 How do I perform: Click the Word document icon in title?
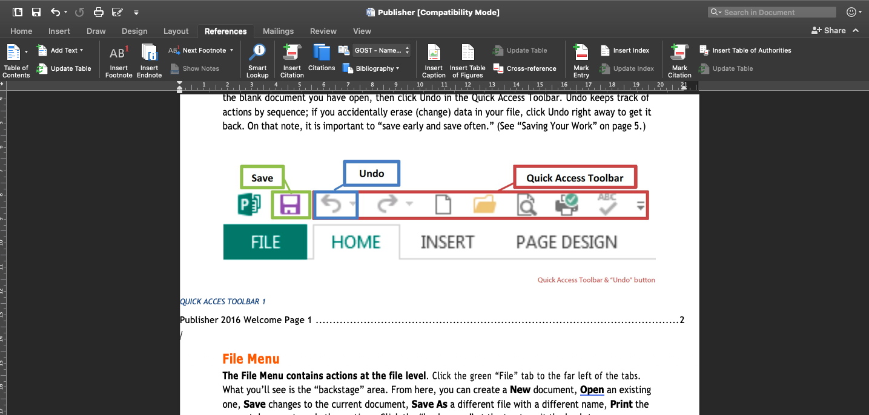tap(371, 12)
